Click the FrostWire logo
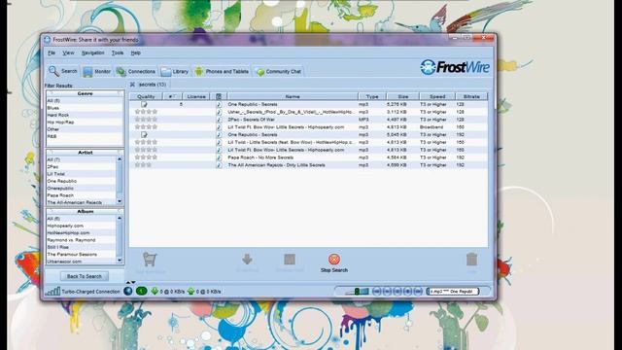 pos(455,67)
